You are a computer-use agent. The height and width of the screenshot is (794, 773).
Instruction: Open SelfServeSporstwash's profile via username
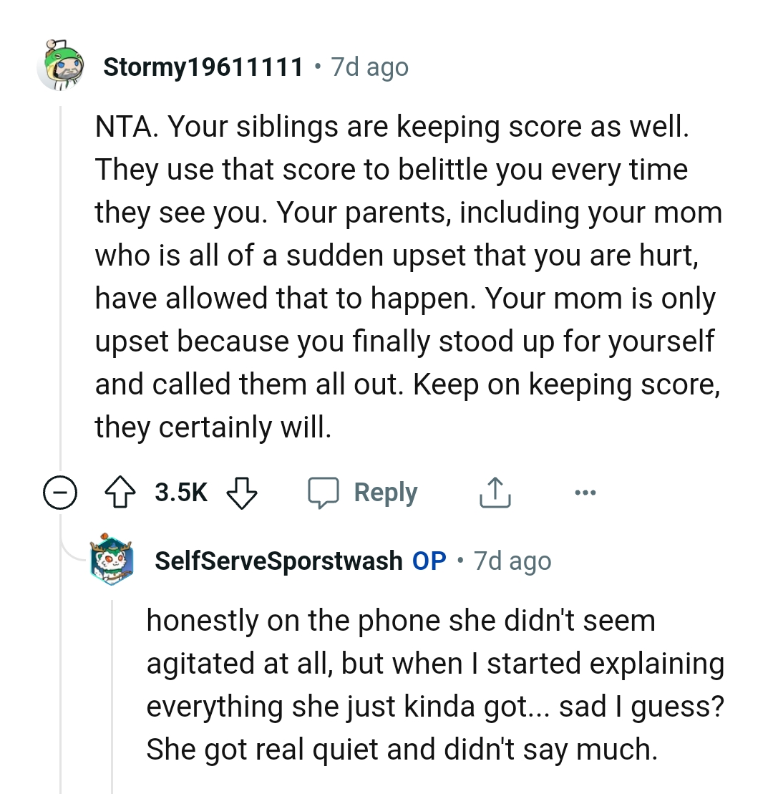pos(278,561)
